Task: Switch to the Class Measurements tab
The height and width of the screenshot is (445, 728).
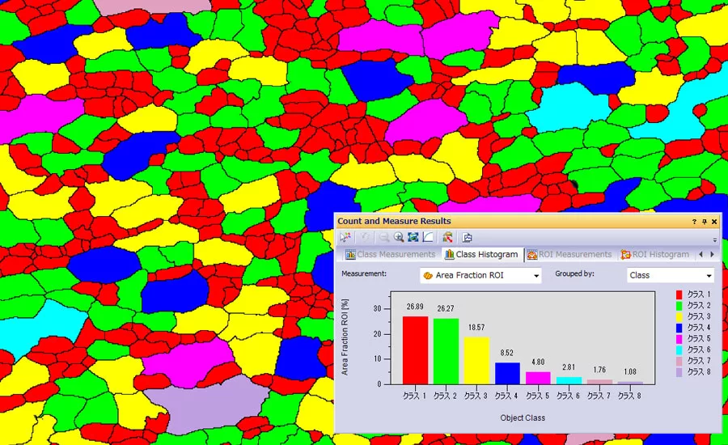Action: pyautogui.click(x=391, y=254)
